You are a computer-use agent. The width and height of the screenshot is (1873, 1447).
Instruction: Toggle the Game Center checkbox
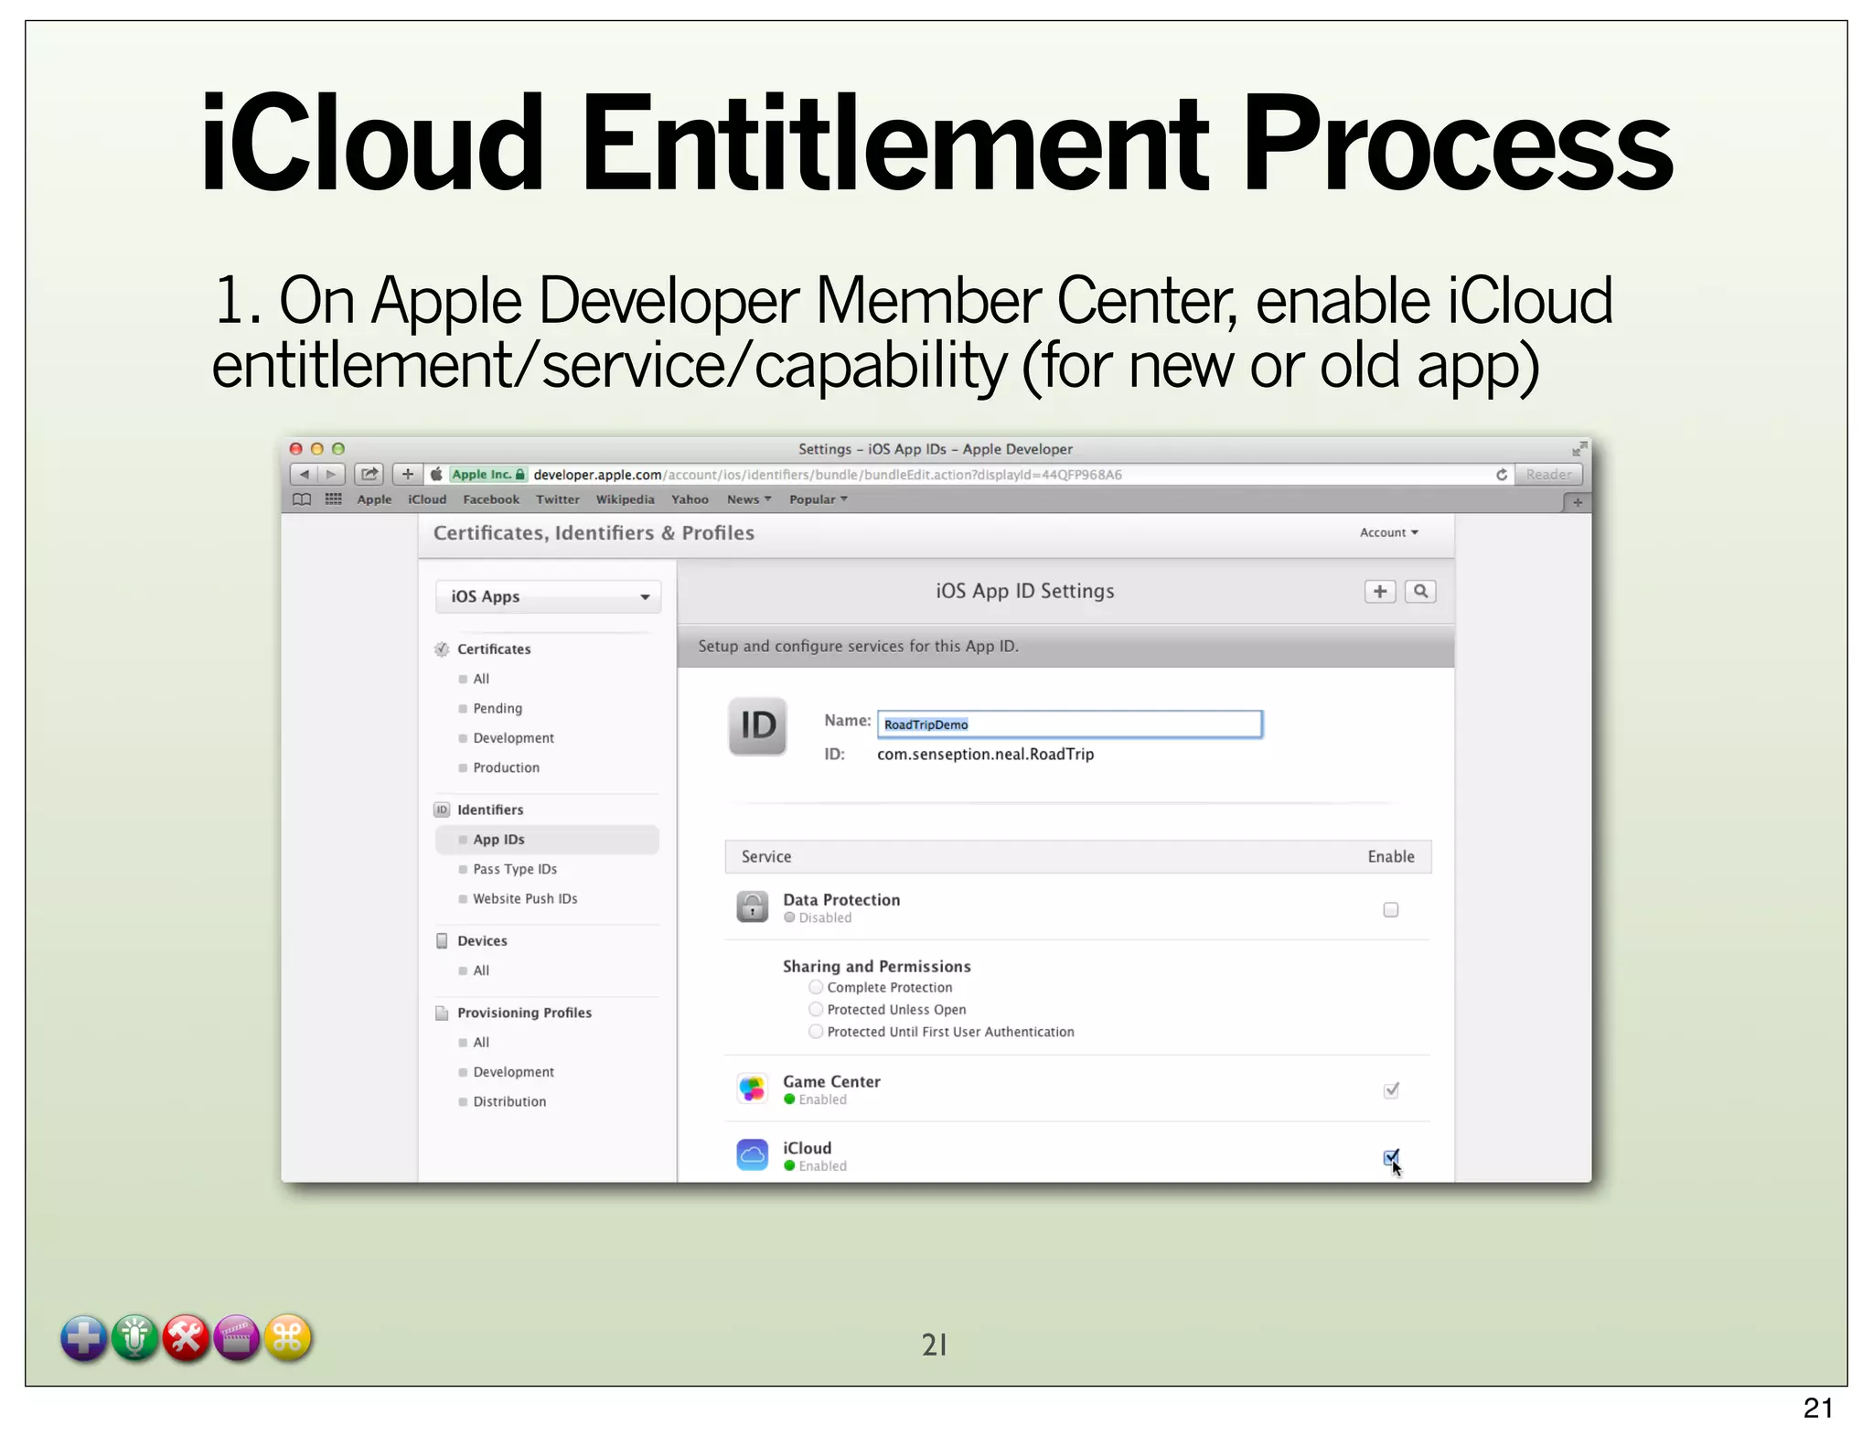point(1390,1089)
